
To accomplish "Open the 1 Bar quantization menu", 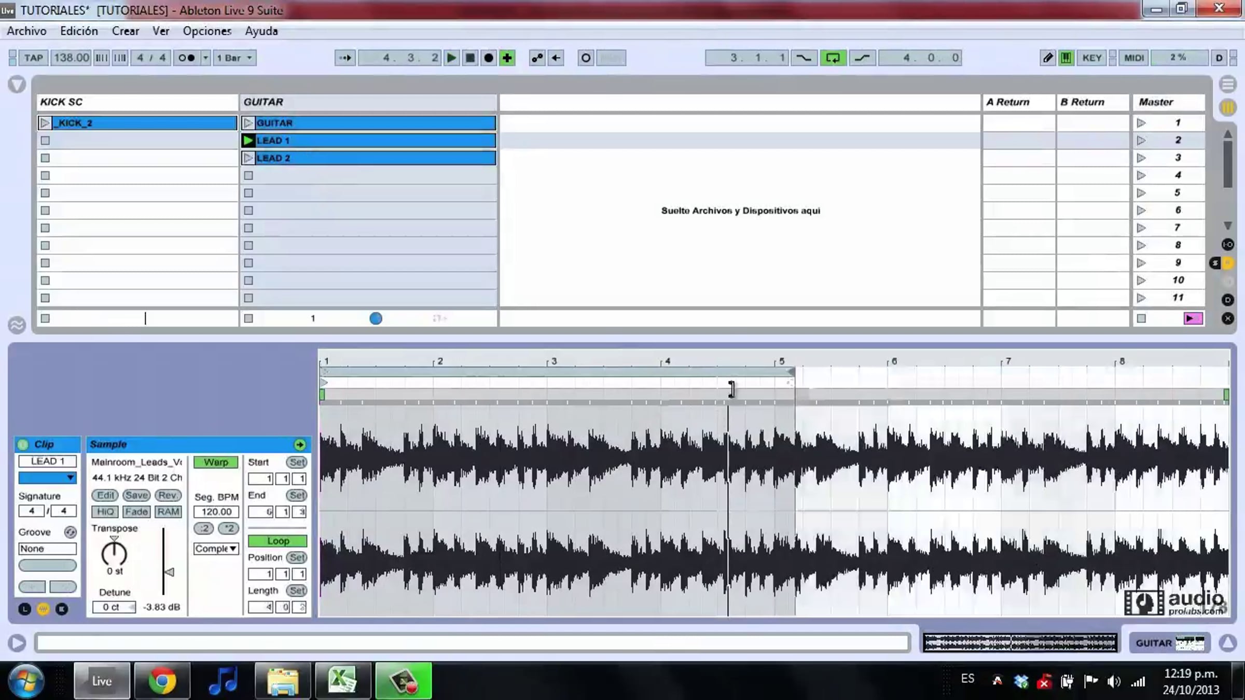I will point(234,58).
